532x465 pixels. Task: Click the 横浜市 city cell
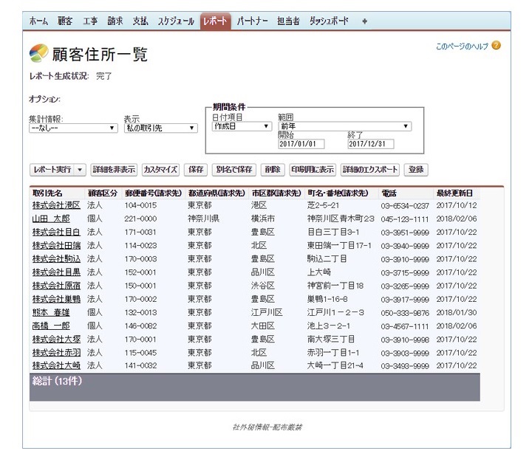263,218
